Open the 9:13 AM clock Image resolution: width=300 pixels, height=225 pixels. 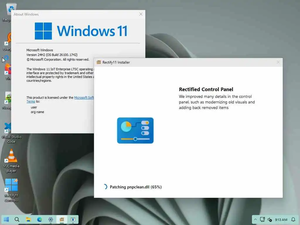(281, 220)
